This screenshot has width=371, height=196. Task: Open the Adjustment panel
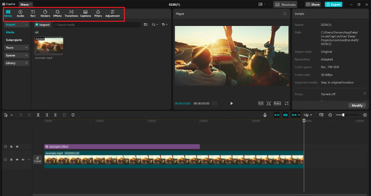pos(112,13)
